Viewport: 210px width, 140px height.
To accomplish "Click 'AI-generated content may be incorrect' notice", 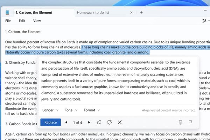I will [x=168, y=110].
